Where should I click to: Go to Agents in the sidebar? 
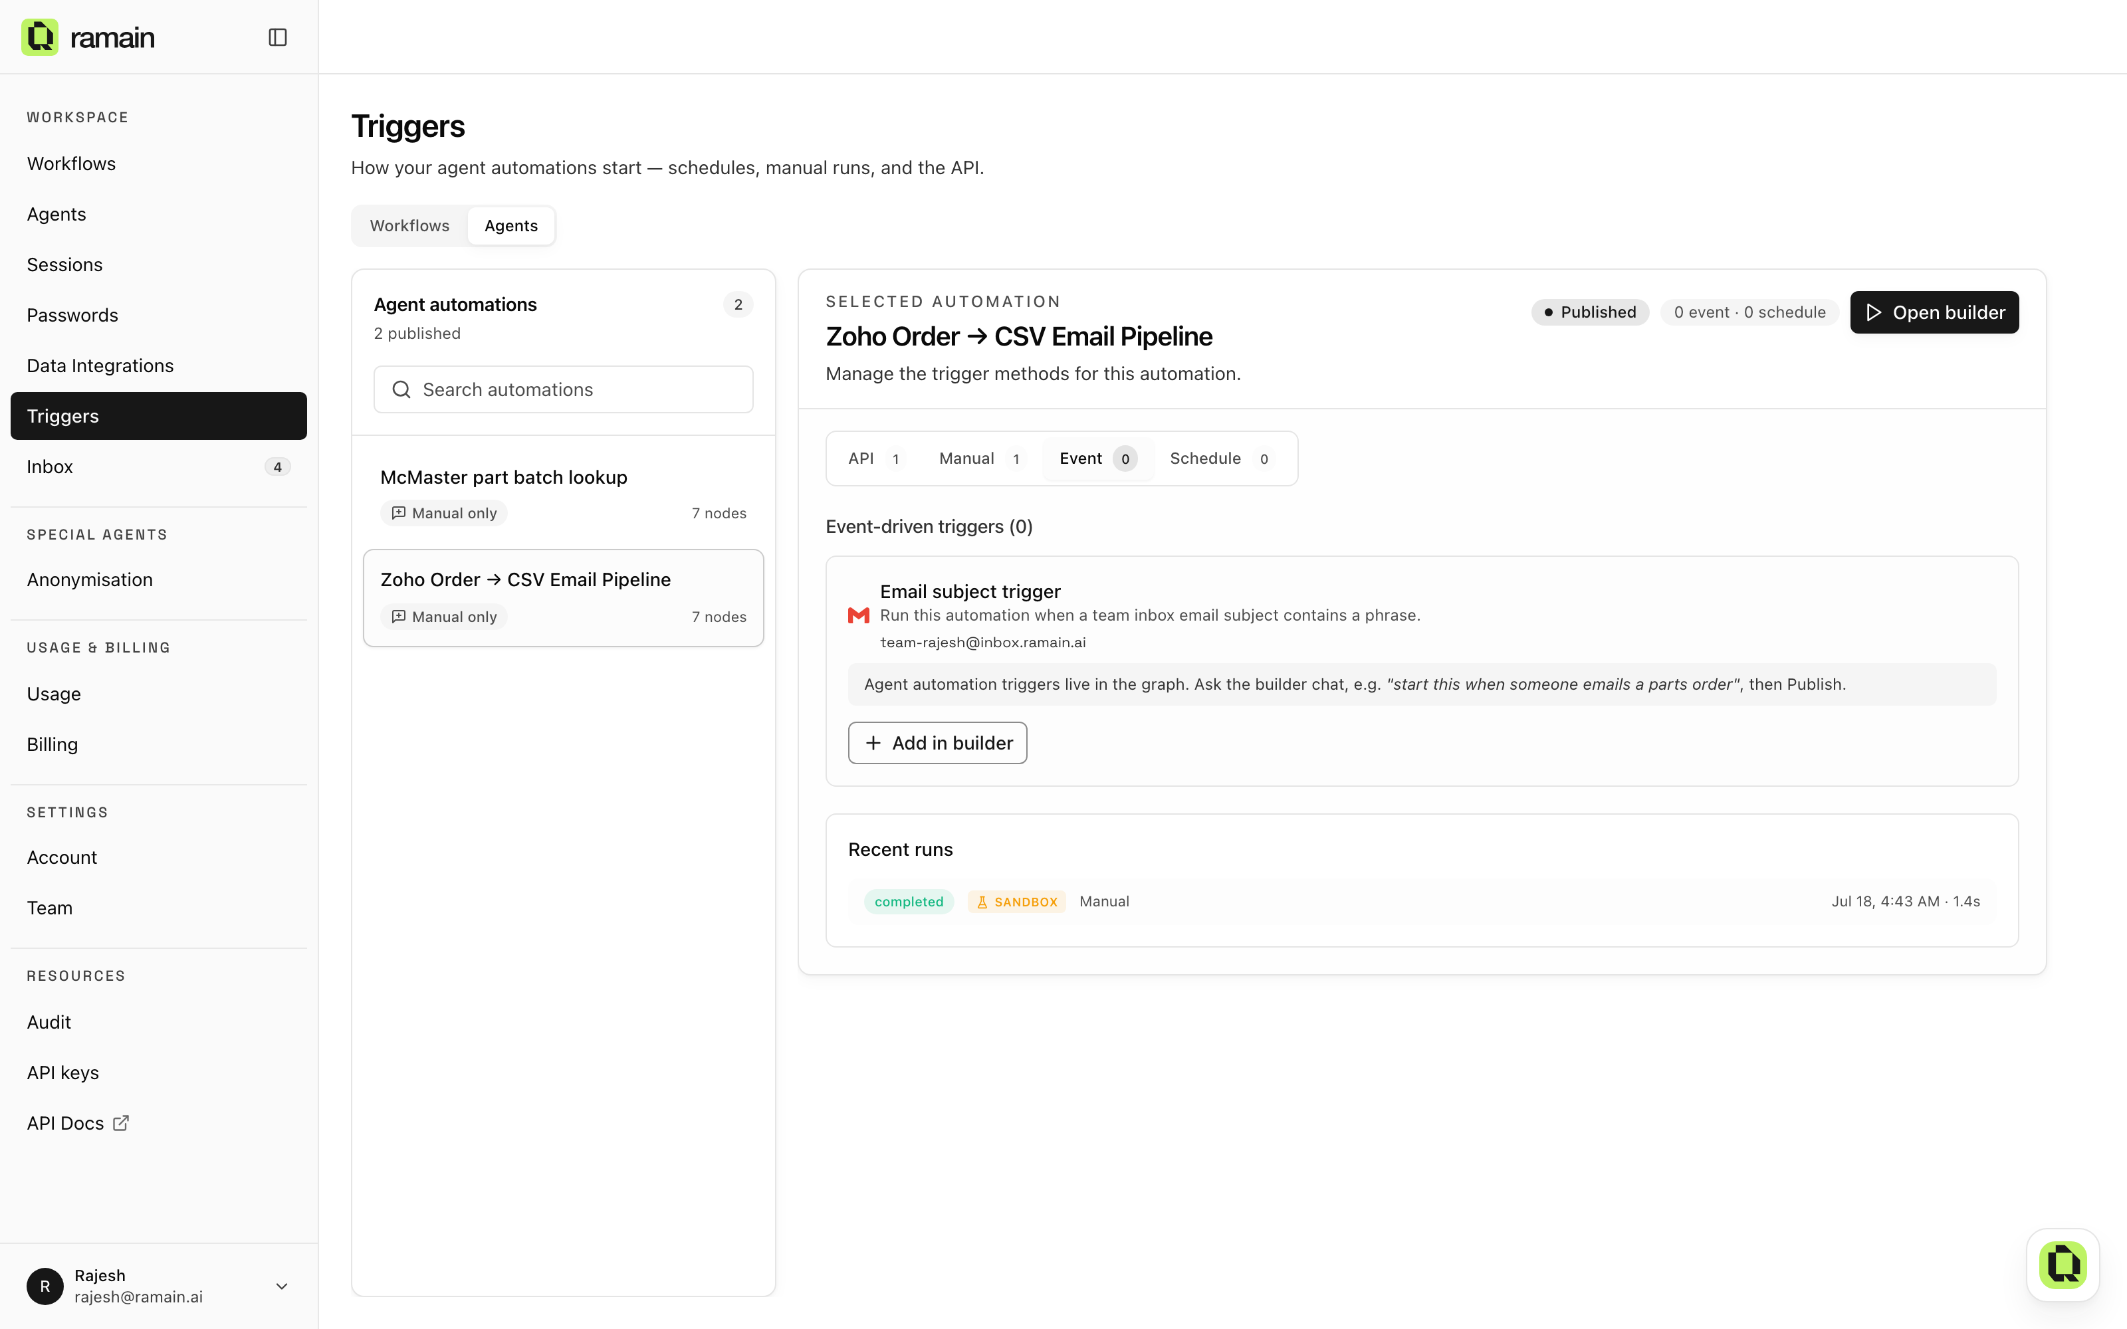click(158, 213)
